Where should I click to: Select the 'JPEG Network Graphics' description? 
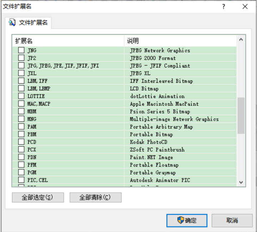pos(160,50)
